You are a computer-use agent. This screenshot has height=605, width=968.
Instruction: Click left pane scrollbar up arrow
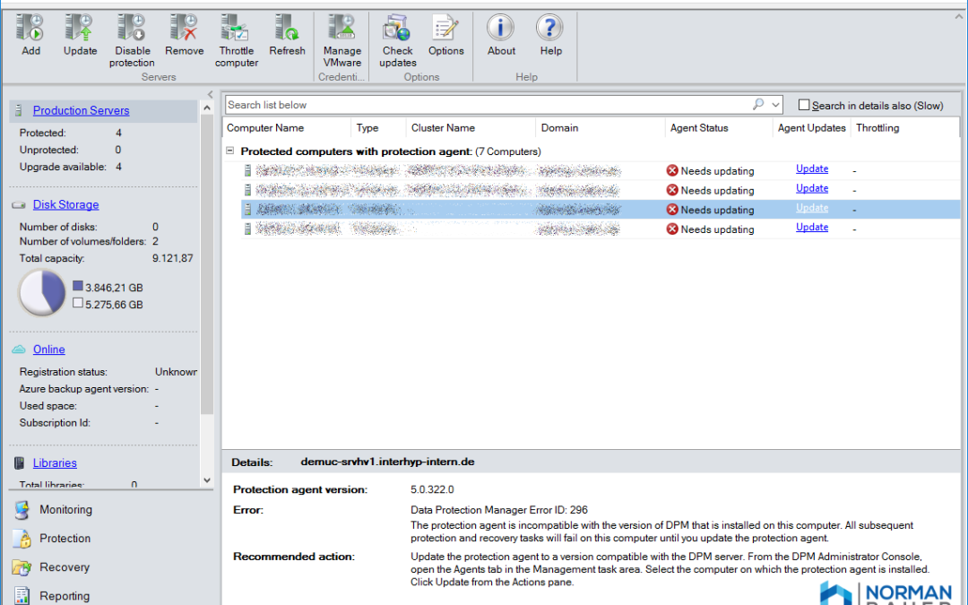tap(207, 108)
